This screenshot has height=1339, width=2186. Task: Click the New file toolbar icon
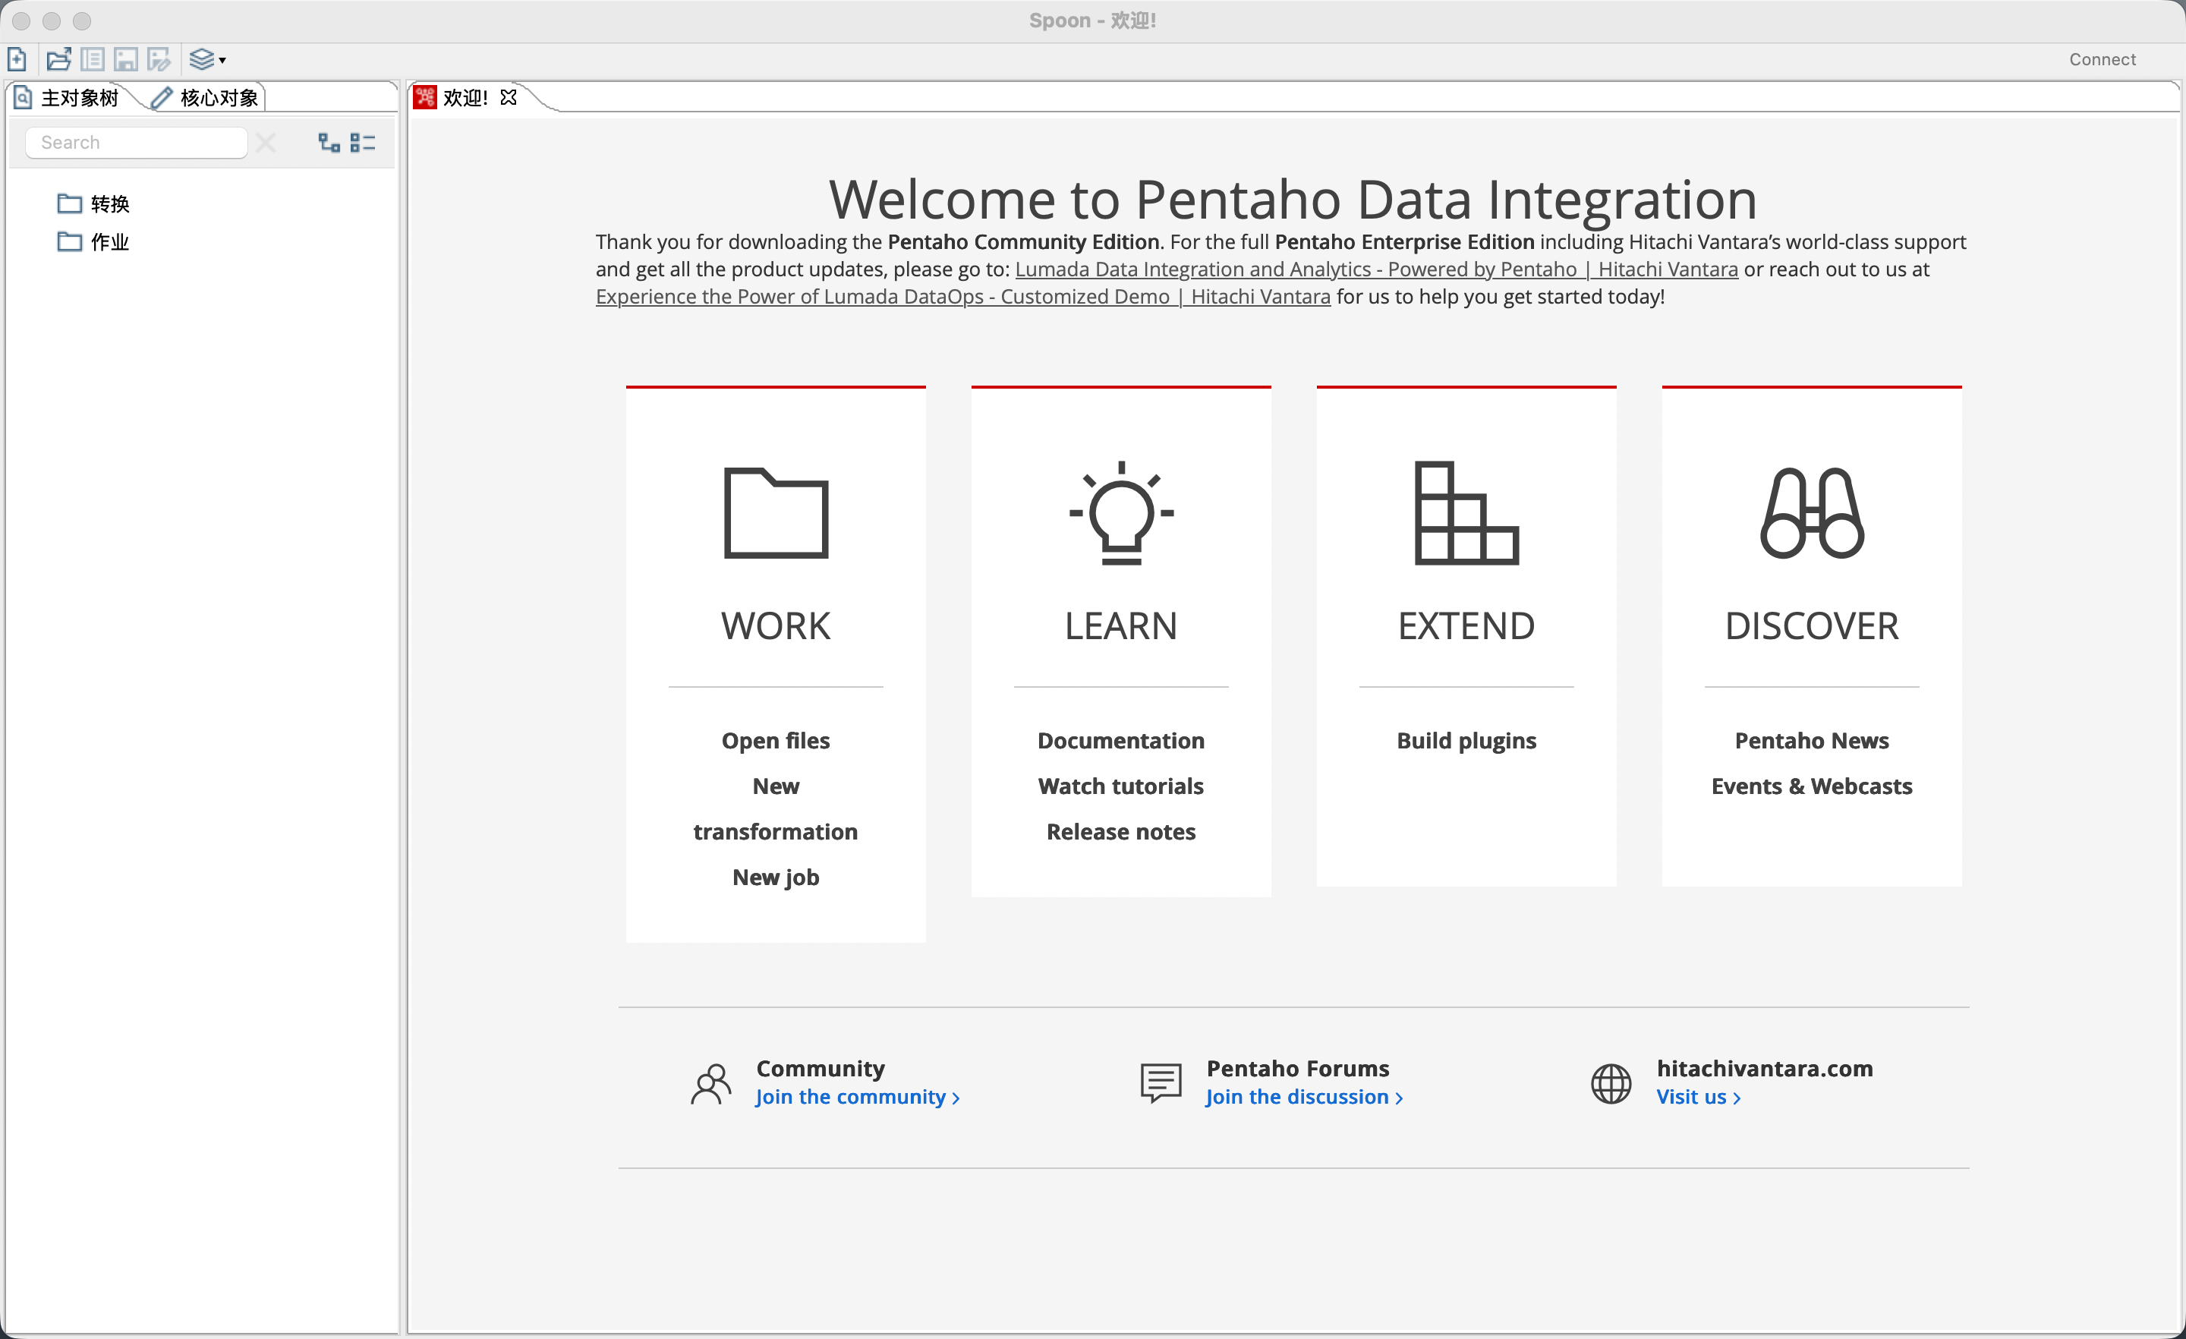click(17, 59)
